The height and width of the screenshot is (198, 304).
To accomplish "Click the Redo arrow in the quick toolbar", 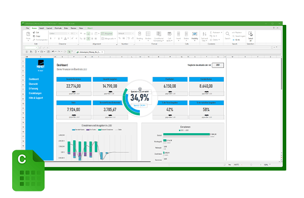I will 59,52.
